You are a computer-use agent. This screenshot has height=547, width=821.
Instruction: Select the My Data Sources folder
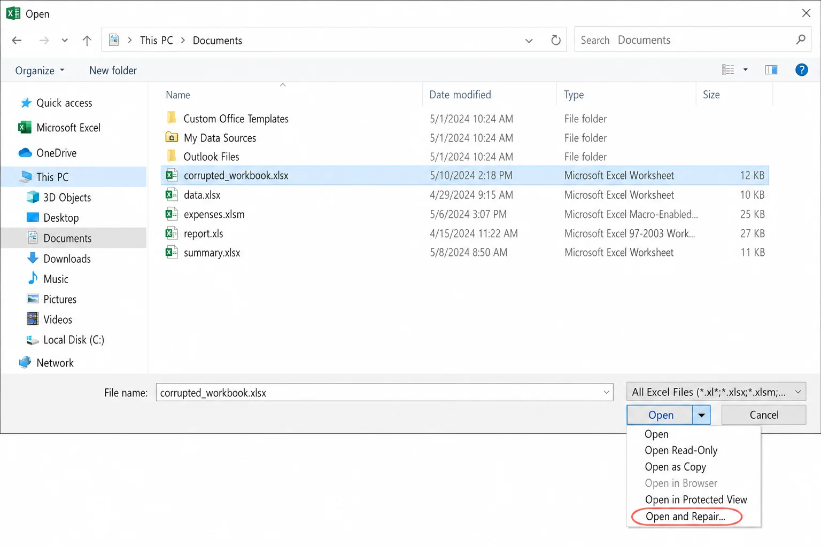[220, 138]
